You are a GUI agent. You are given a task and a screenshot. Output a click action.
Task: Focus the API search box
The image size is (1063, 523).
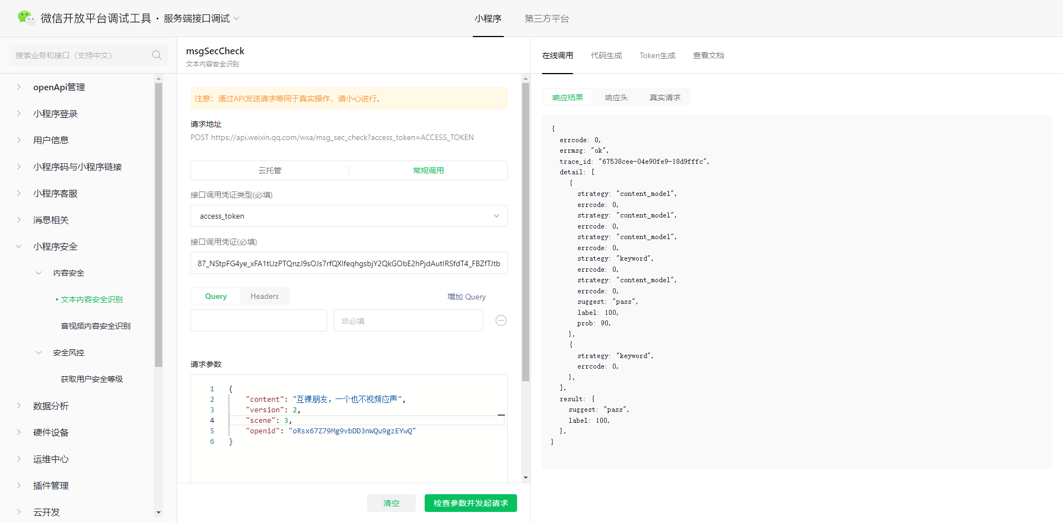click(88, 55)
